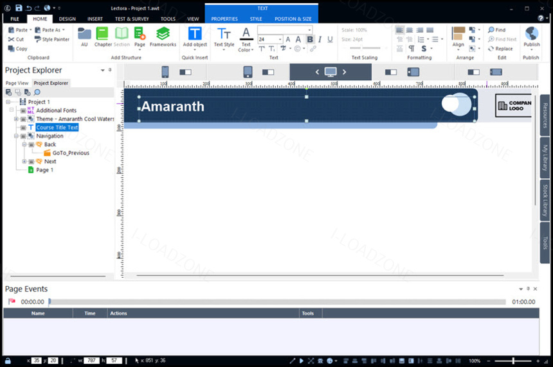Copy the selected object
This screenshot has width=553, height=367.
(x=17, y=49)
